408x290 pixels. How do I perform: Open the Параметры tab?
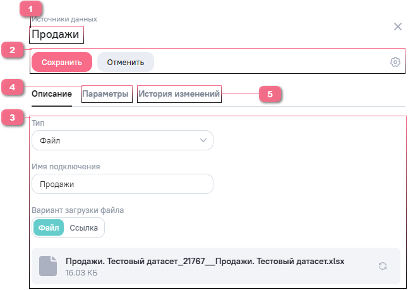tap(106, 95)
